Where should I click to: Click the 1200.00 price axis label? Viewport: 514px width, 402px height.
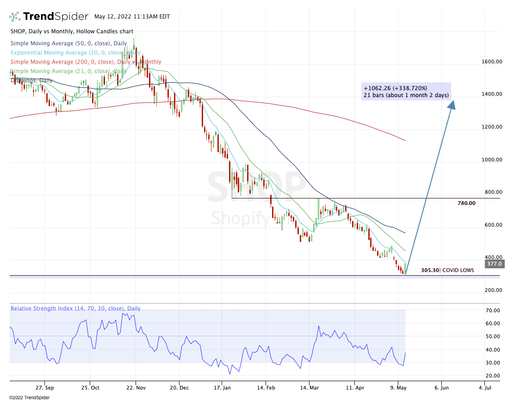pyautogui.click(x=492, y=127)
